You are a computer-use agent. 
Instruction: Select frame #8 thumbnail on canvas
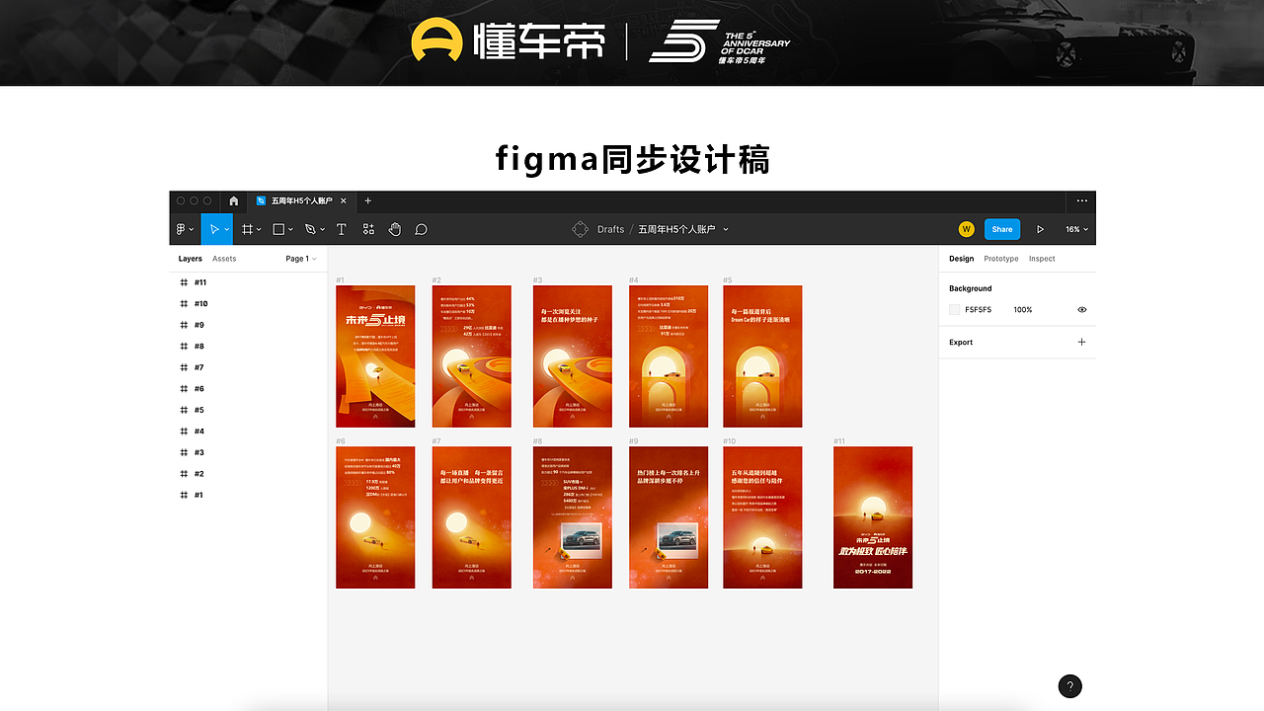[x=573, y=517]
